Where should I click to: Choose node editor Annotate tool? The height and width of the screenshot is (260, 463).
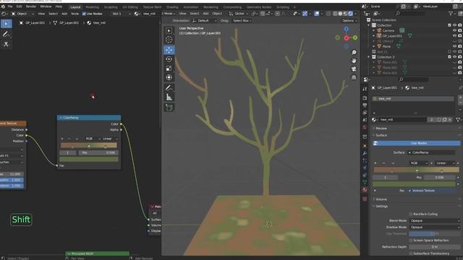click(x=7, y=34)
